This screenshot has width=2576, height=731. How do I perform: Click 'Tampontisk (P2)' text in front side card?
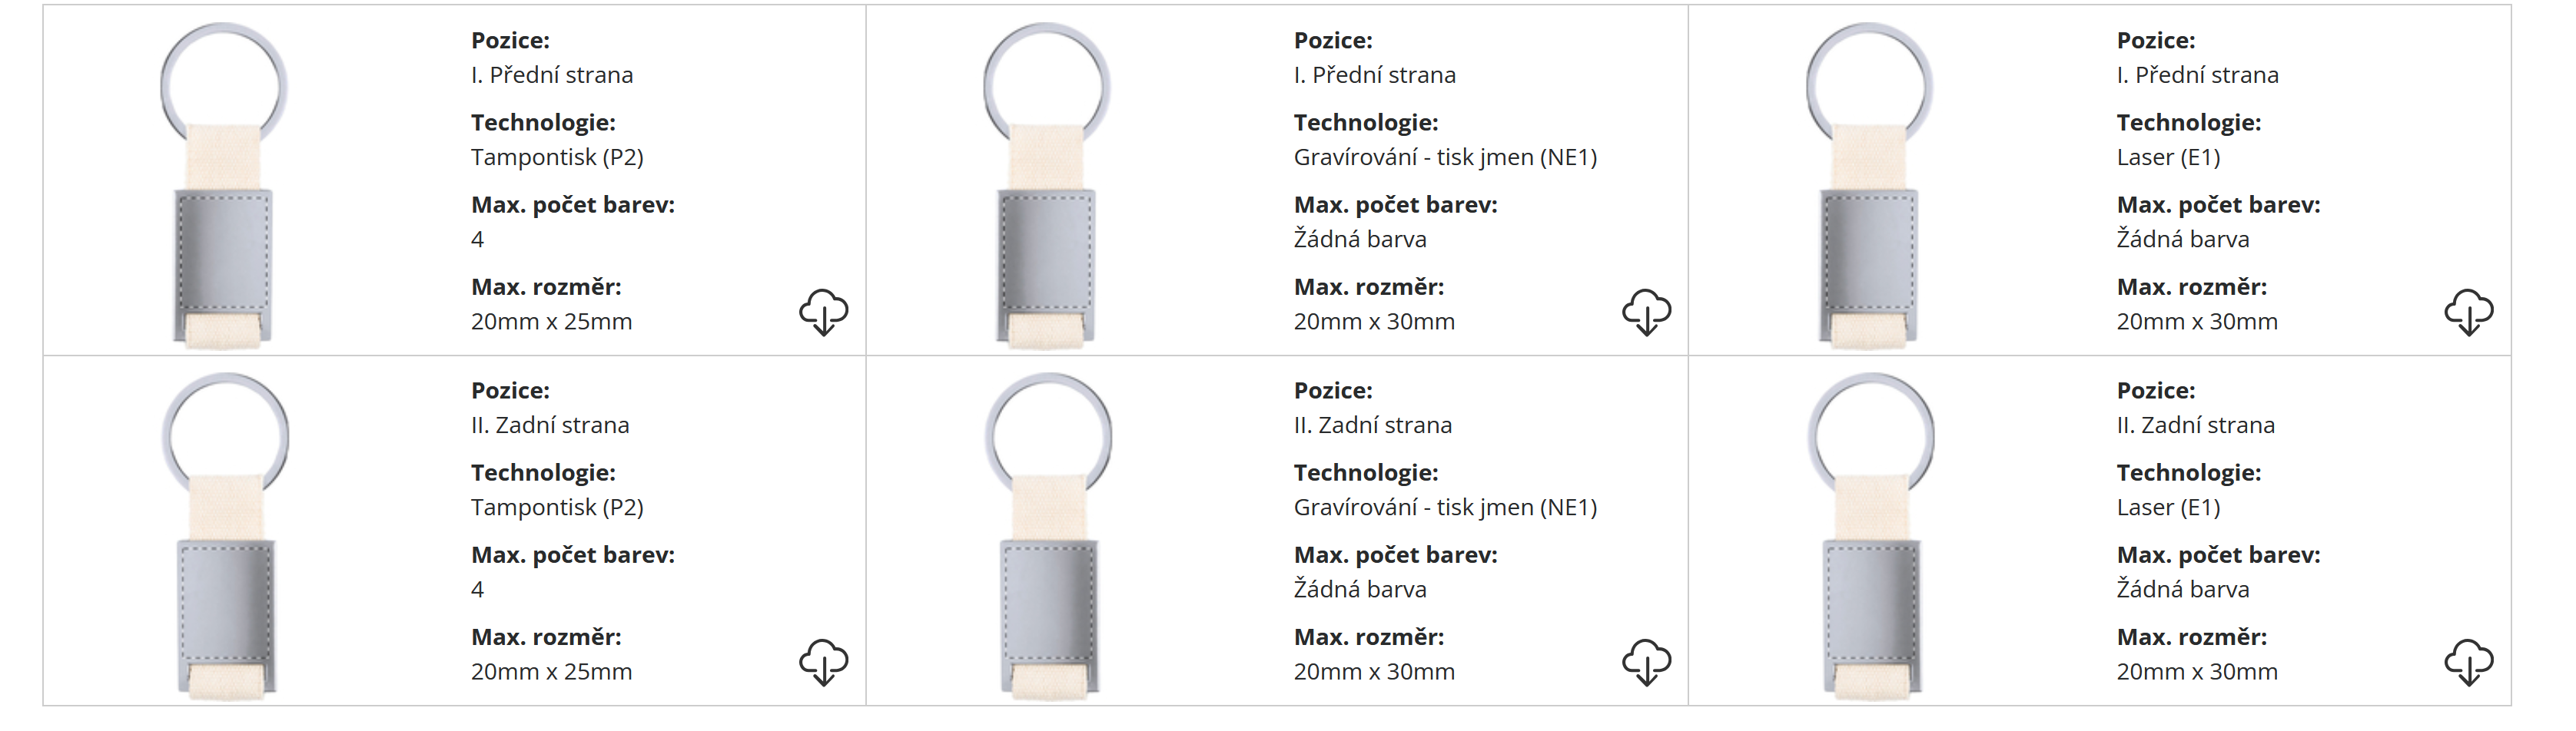click(x=557, y=157)
